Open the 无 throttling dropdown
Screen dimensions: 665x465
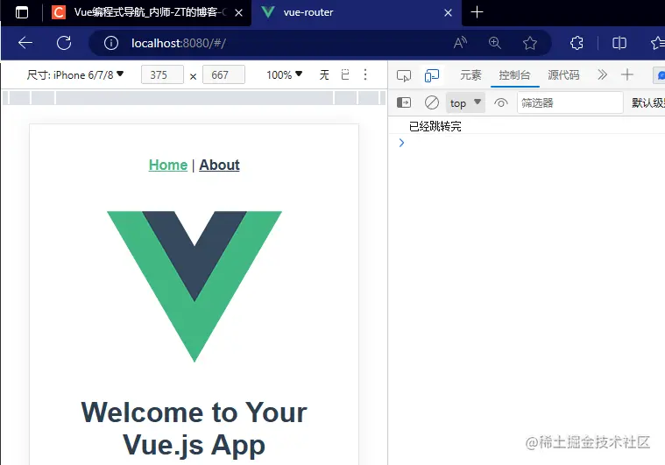click(324, 75)
